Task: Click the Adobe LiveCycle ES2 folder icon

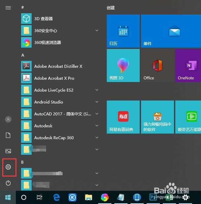Action: (26, 90)
